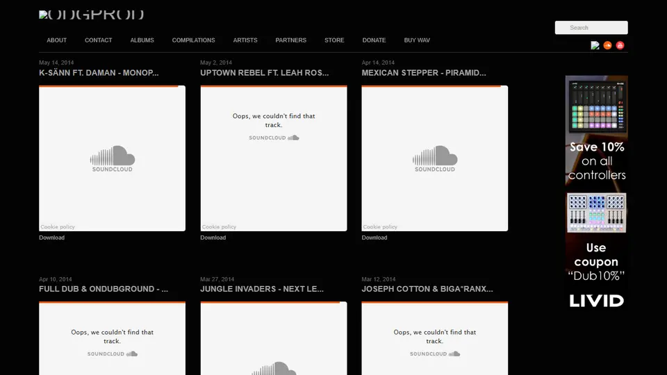Select Compilations in navigation

(x=194, y=40)
